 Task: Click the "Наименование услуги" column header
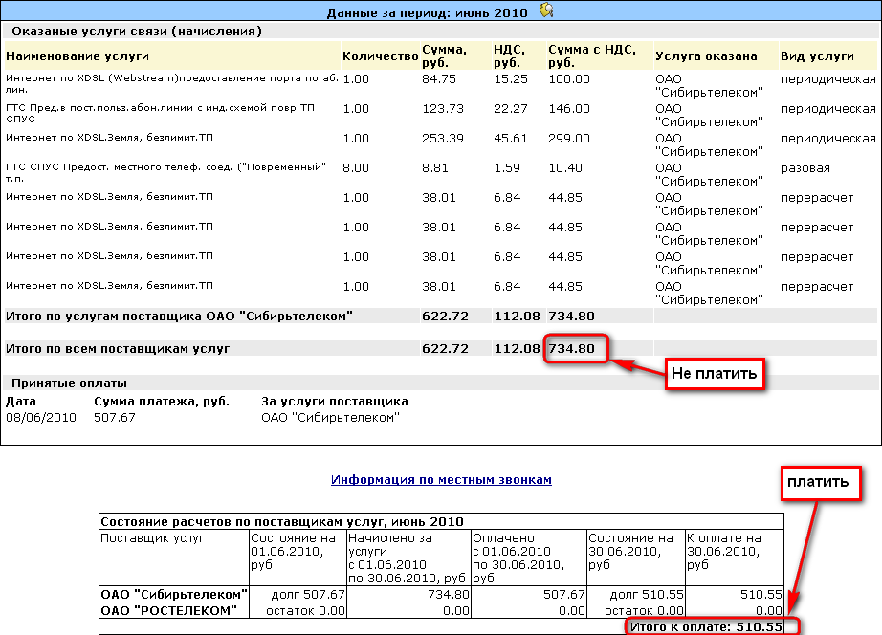(x=77, y=55)
